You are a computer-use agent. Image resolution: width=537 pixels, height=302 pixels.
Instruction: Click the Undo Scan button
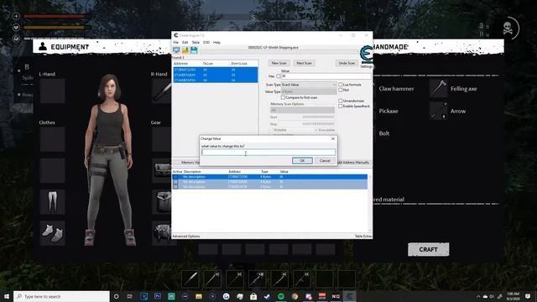(x=347, y=63)
